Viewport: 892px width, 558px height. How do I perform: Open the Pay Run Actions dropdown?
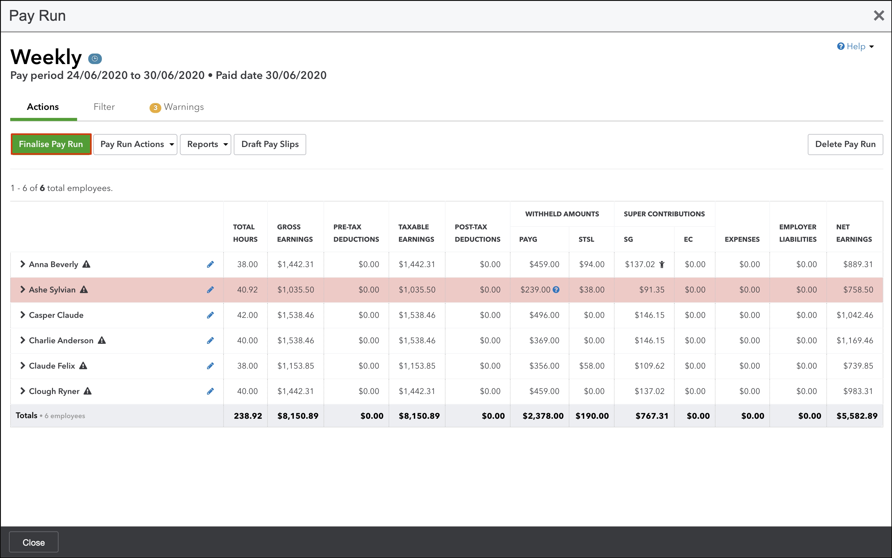coord(135,144)
